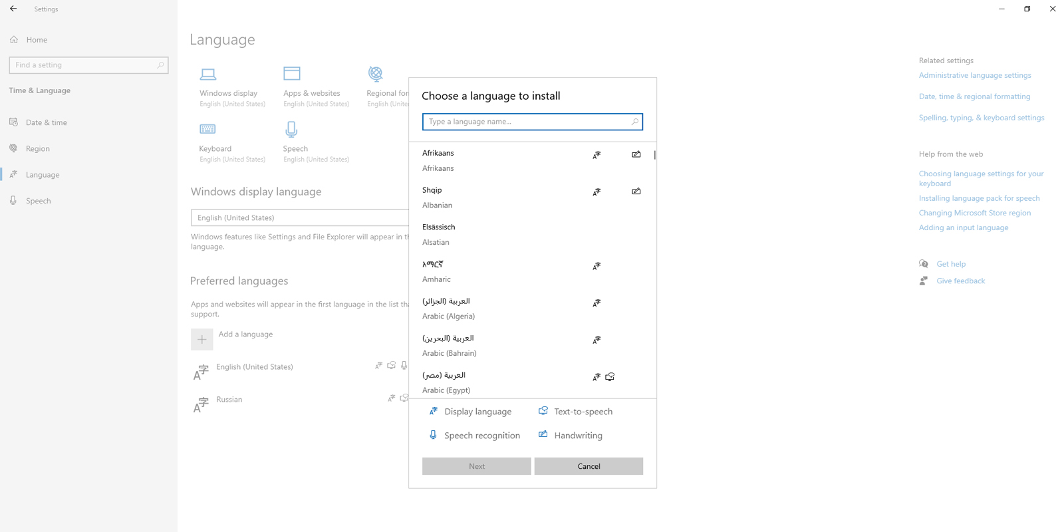Click the Apps & websites window icon
The image size is (1064, 532).
click(292, 73)
